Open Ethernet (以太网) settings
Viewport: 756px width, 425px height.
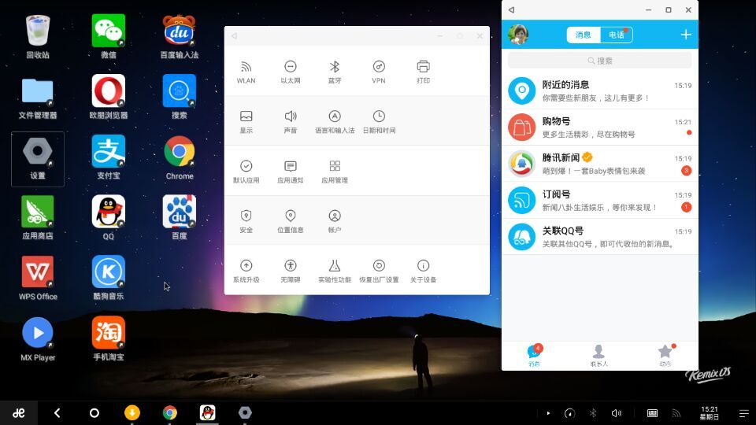(x=291, y=72)
